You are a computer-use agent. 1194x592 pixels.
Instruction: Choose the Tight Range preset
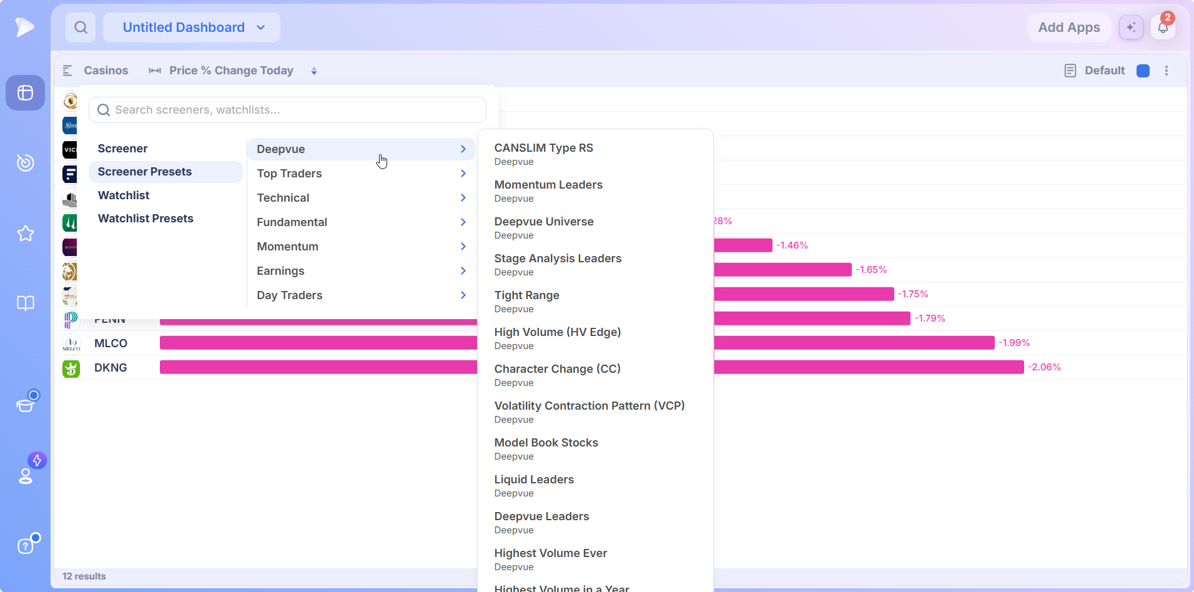tap(595, 302)
